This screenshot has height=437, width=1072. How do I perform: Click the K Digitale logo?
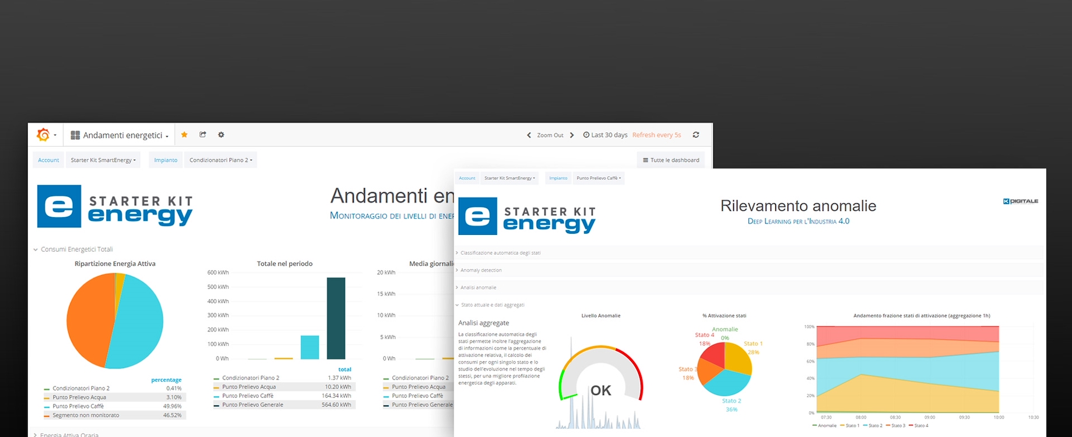point(1020,202)
